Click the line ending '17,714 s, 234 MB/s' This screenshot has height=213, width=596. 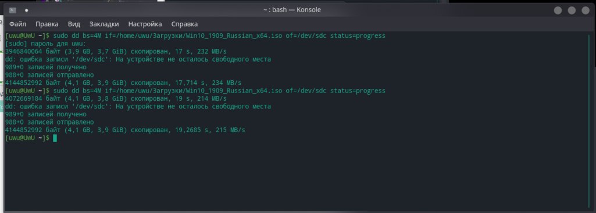click(x=123, y=83)
